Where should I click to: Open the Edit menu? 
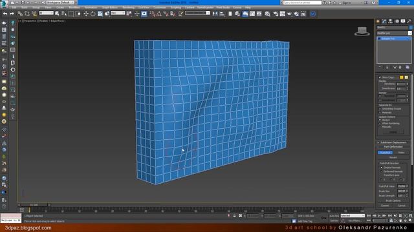[14, 8]
